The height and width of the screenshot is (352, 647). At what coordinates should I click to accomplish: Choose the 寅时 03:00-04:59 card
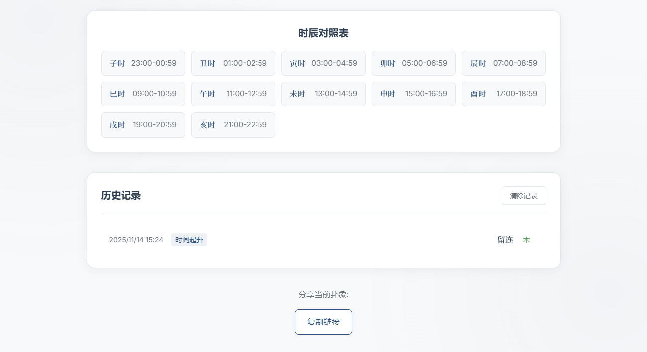tap(323, 63)
